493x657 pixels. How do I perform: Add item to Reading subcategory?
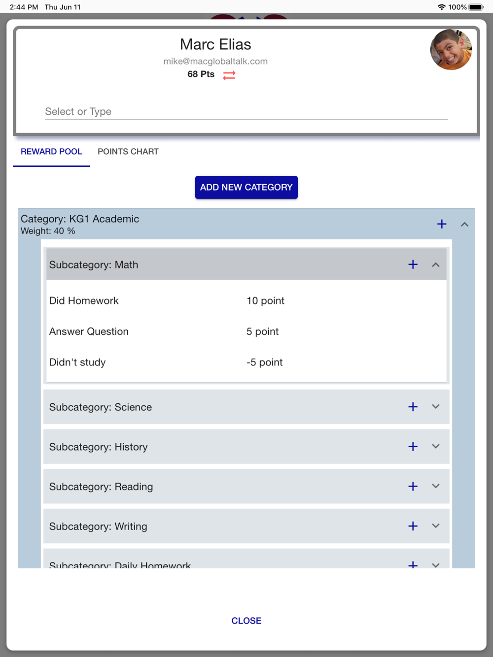(413, 486)
